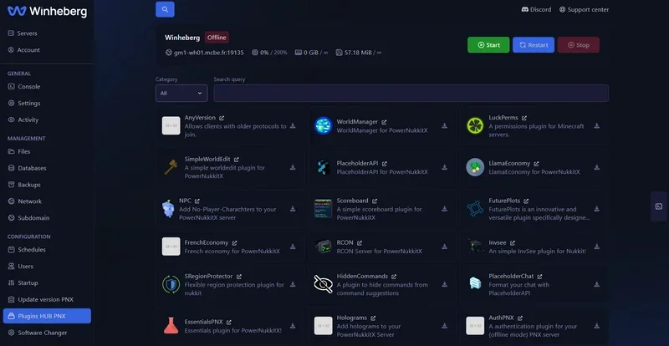
Task: Open the Category dropdown set to All
Action: [x=181, y=93]
